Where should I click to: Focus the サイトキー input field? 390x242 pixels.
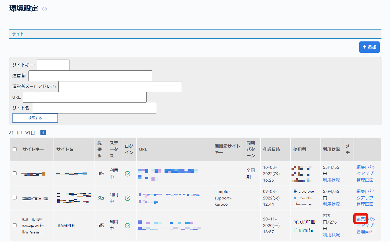point(53,65)
